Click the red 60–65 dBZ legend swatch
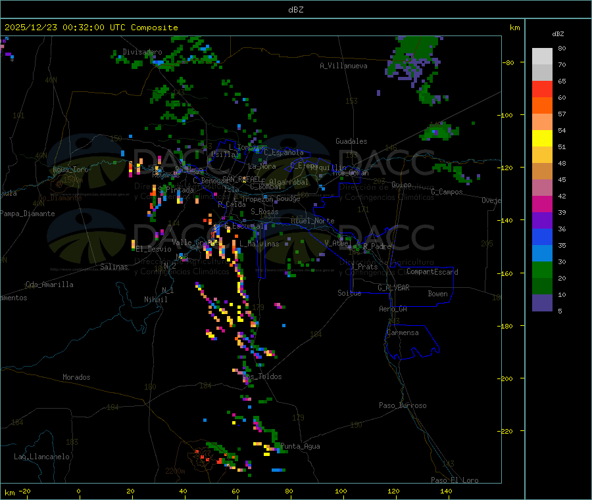This screenshot has height=500, width=592. [542, 89]
